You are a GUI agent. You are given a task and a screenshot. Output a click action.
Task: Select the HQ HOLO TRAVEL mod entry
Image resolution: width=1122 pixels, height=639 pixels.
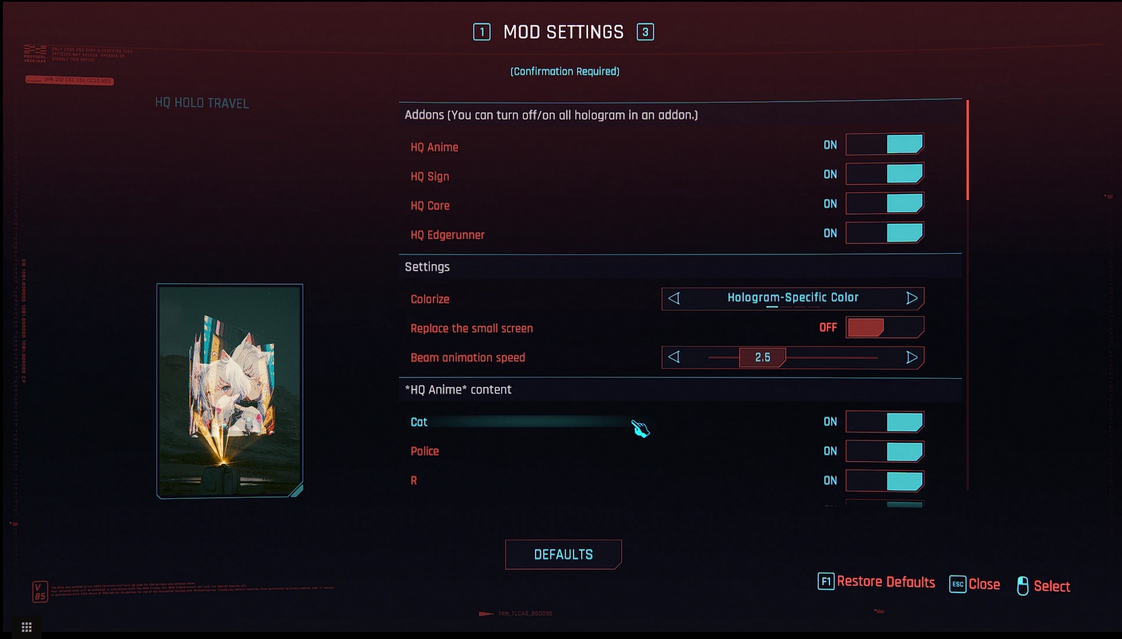(202, 103)
